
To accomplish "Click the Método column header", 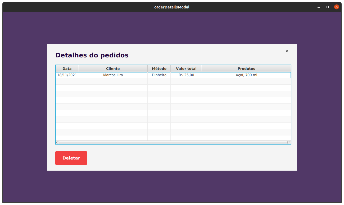I will point(159,69).
